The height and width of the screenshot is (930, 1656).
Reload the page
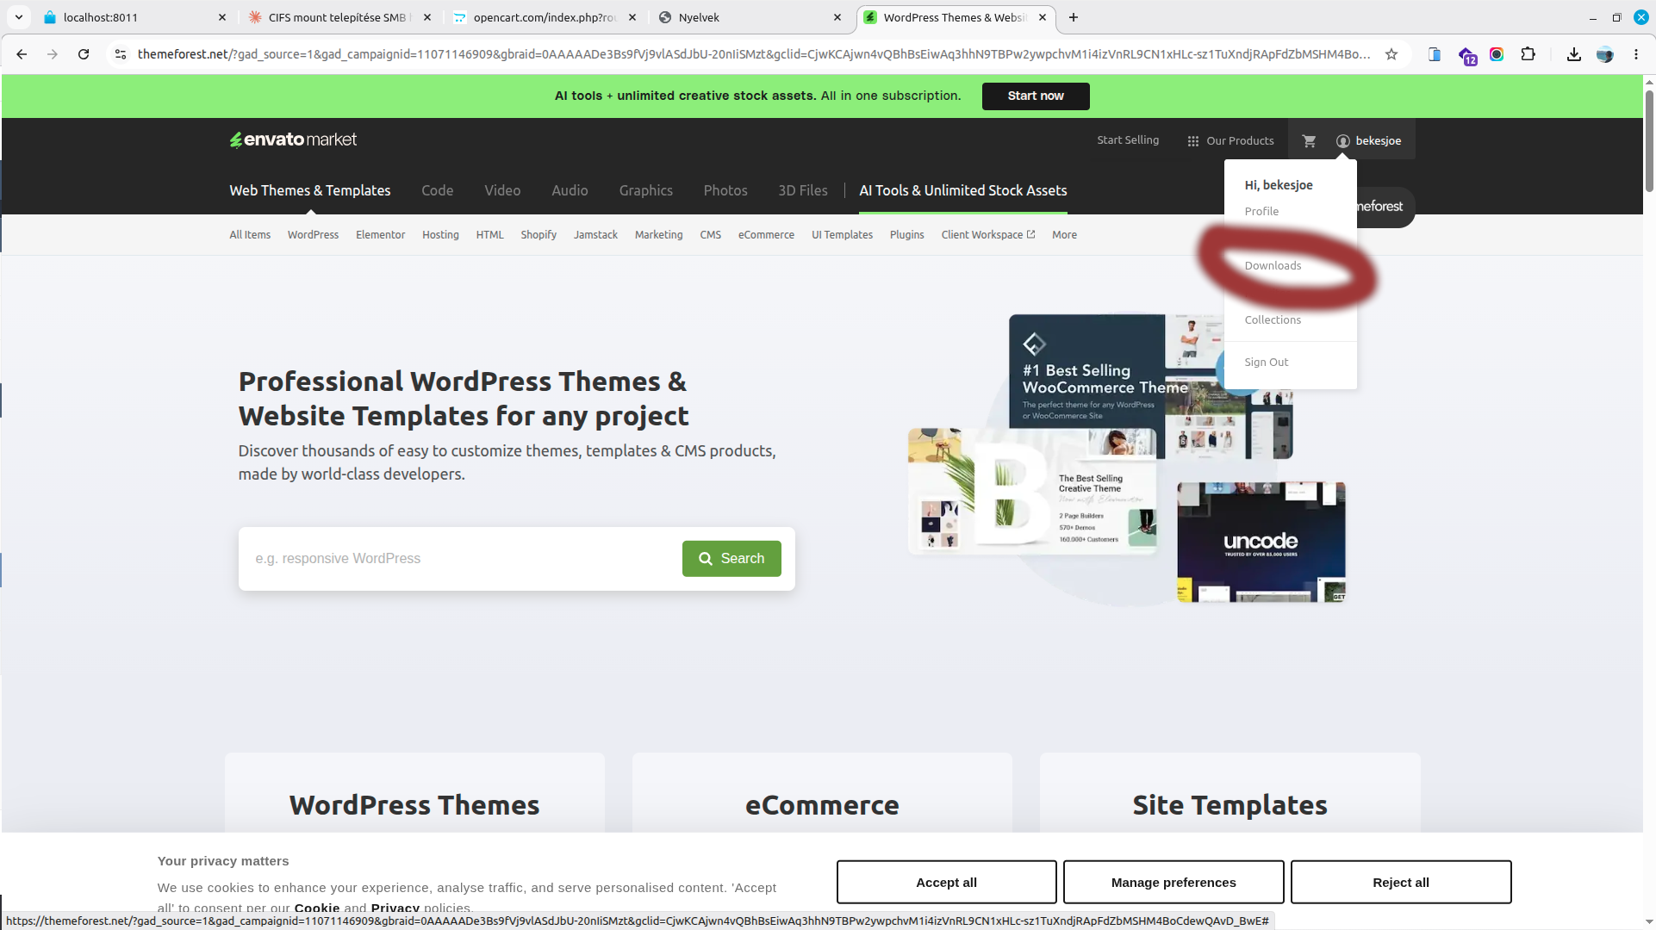tap(84, 54)
